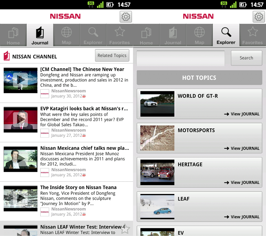
Task: Open Favorites tab from the Explorer screen
Action: 253,35
